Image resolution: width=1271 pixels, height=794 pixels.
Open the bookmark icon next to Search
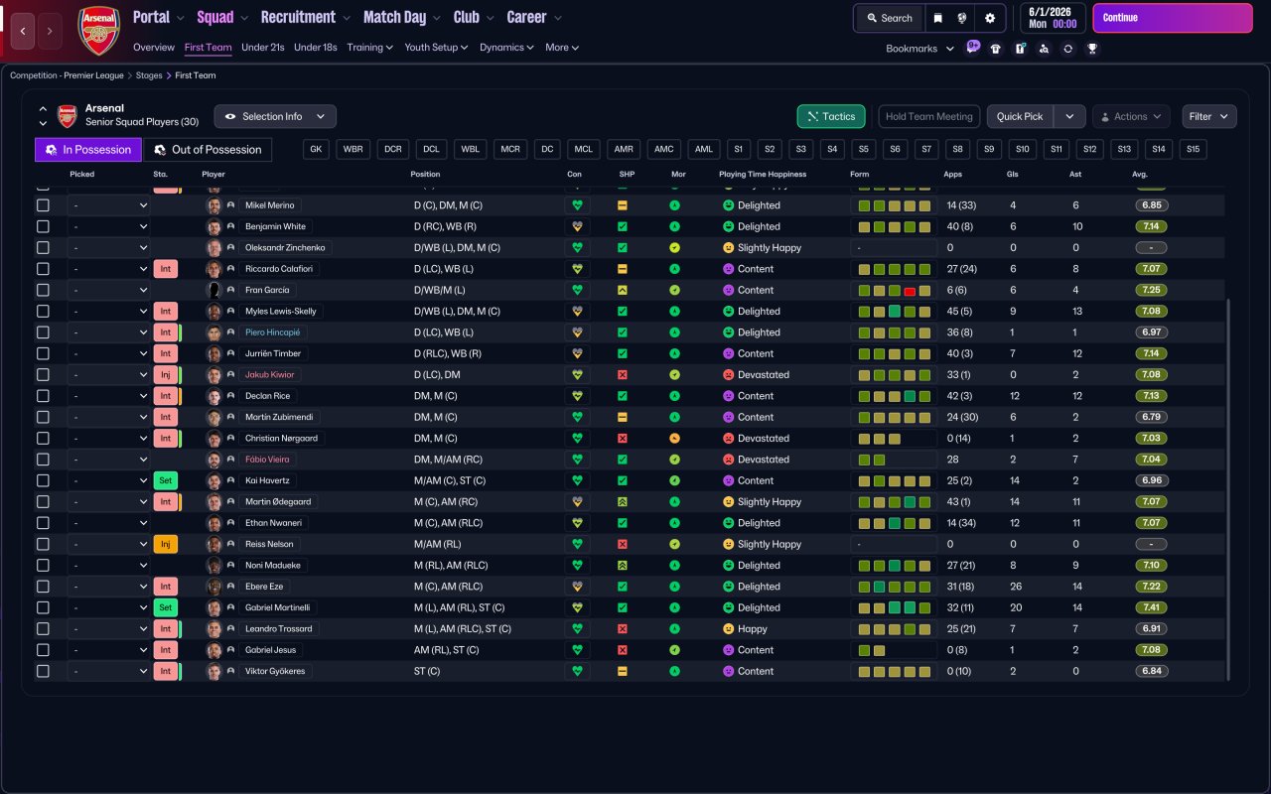[x=937, y=18]
